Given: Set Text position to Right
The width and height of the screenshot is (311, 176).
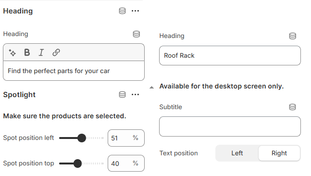Looking at the screenshot, I should tap(279, 153).
